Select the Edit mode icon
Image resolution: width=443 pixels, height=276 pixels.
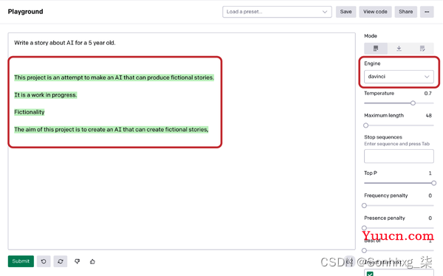[422, 49]
